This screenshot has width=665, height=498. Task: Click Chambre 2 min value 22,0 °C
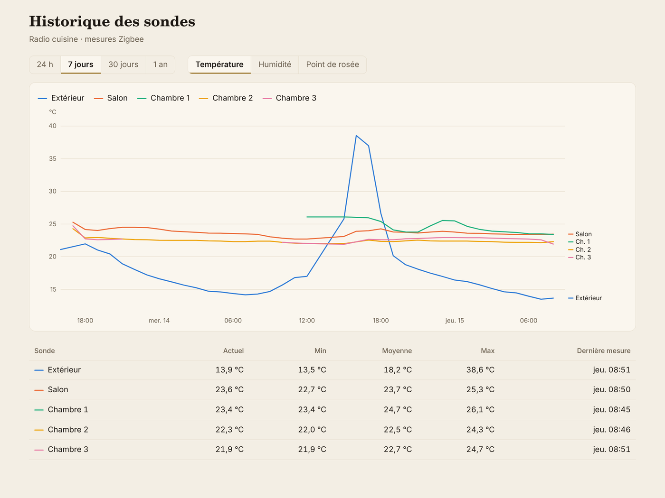(312, 430)
